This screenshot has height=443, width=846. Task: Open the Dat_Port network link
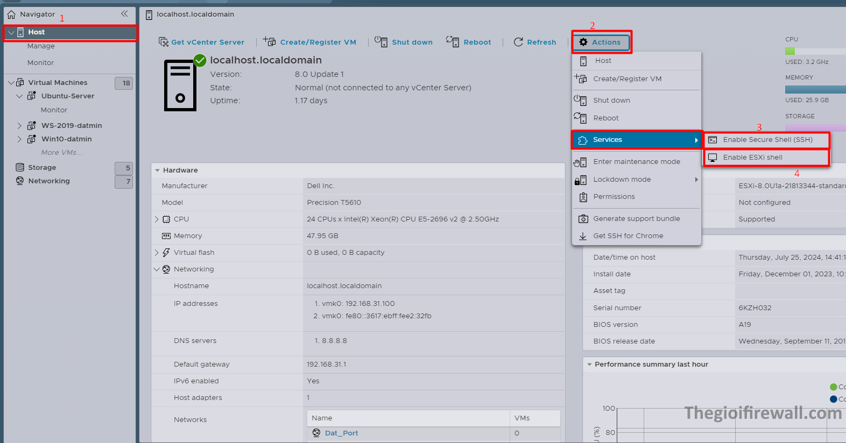(x=341, y=433)
